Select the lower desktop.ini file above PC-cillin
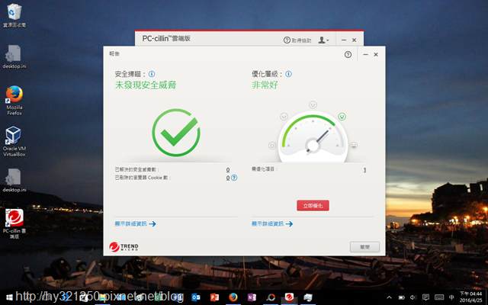Image resolution: width=488 pixels, height=305 pixels. coord(14,180)
